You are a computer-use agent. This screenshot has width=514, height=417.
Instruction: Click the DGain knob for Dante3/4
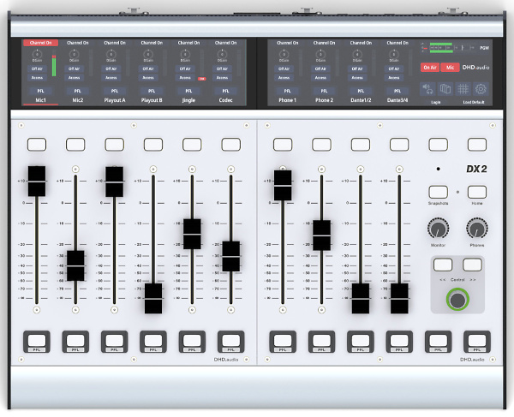pos(394,54)
